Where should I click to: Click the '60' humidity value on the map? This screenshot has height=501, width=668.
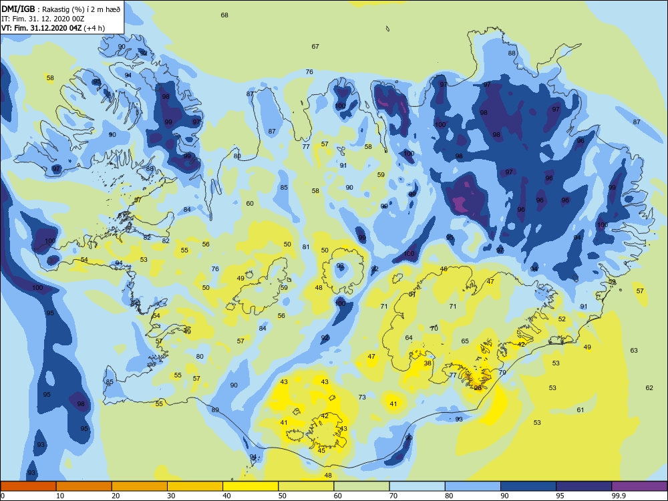coord(250,203)
